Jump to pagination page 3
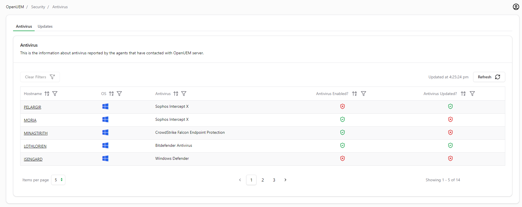This screenshot has width=522, height=207. (274, 180)
